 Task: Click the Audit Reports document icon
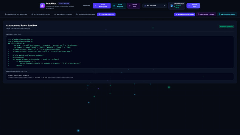click(x=114, y=6)
